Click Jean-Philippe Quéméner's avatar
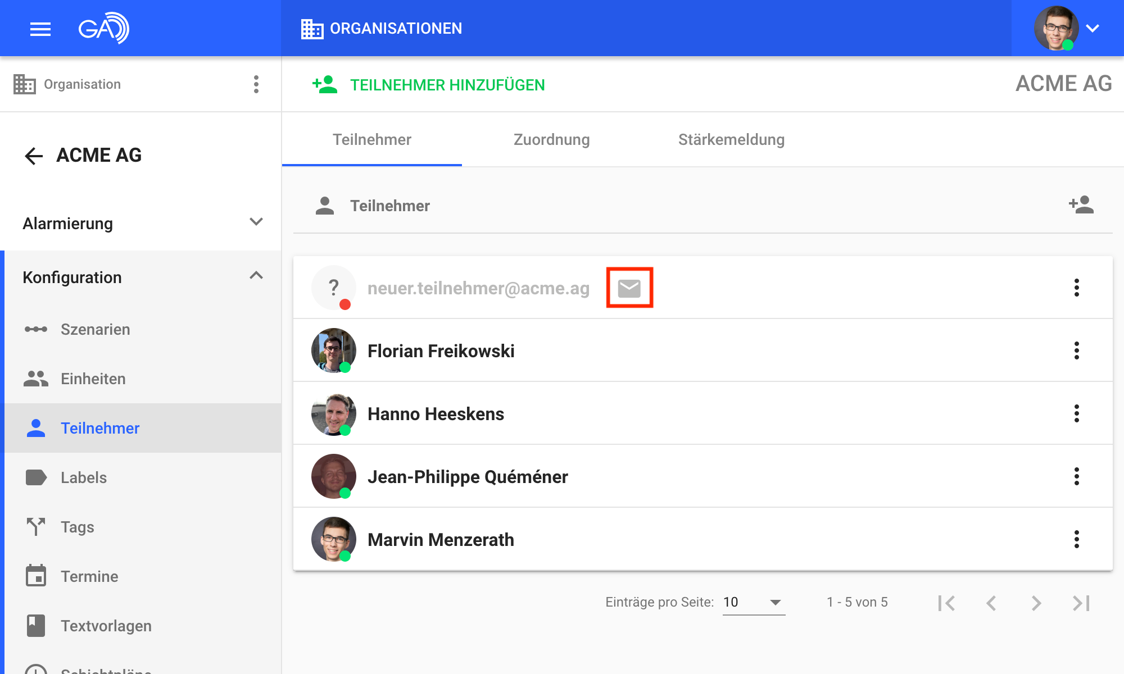This screenshot has width=1124, height=674. pyautogui.click(x=333, y=476)
